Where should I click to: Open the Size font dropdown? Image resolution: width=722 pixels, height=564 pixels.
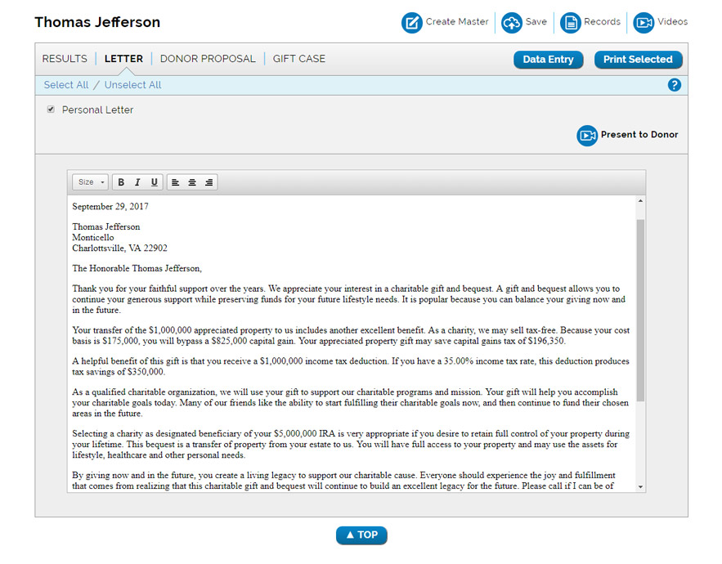click(90, 182)
